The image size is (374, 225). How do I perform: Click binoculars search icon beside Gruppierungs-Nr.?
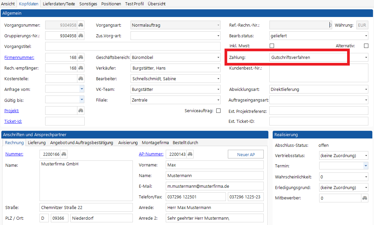(81, 36)
